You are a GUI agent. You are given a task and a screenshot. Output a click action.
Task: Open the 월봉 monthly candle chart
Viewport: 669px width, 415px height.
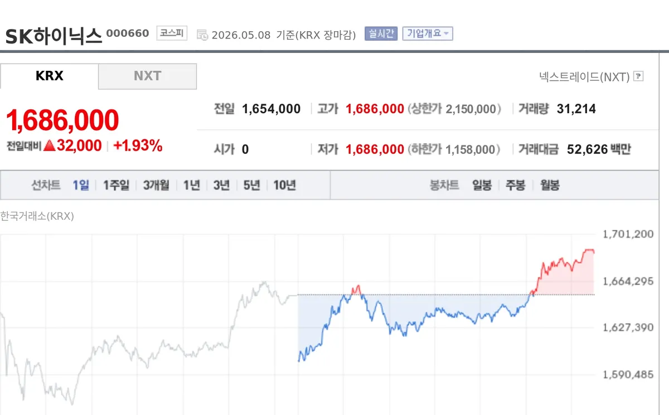click(550, 185)
